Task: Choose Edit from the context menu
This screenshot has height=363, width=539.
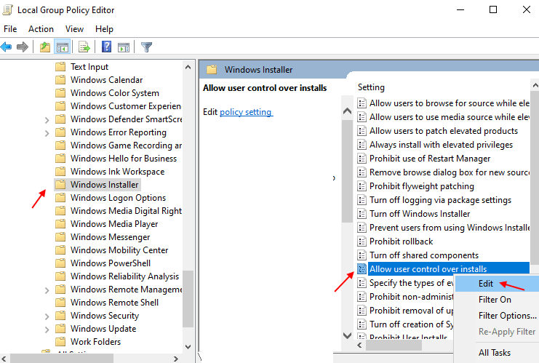Action: [x=497, y=284]
